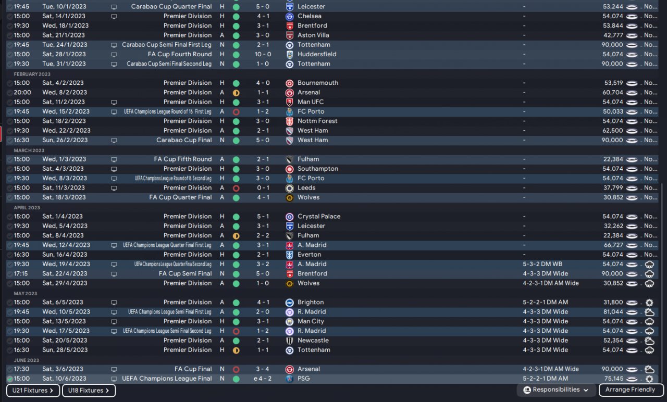Open the Responsibilities dropdown

click(x=557, y=390)
